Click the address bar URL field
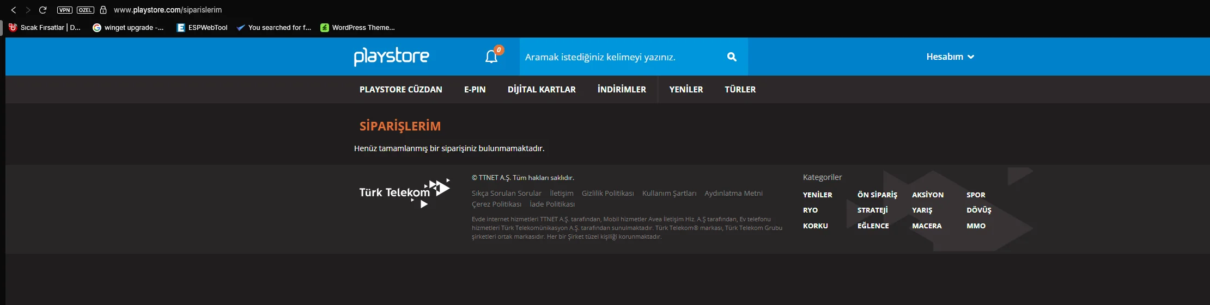1210x305 pixels. click(168, 10)
